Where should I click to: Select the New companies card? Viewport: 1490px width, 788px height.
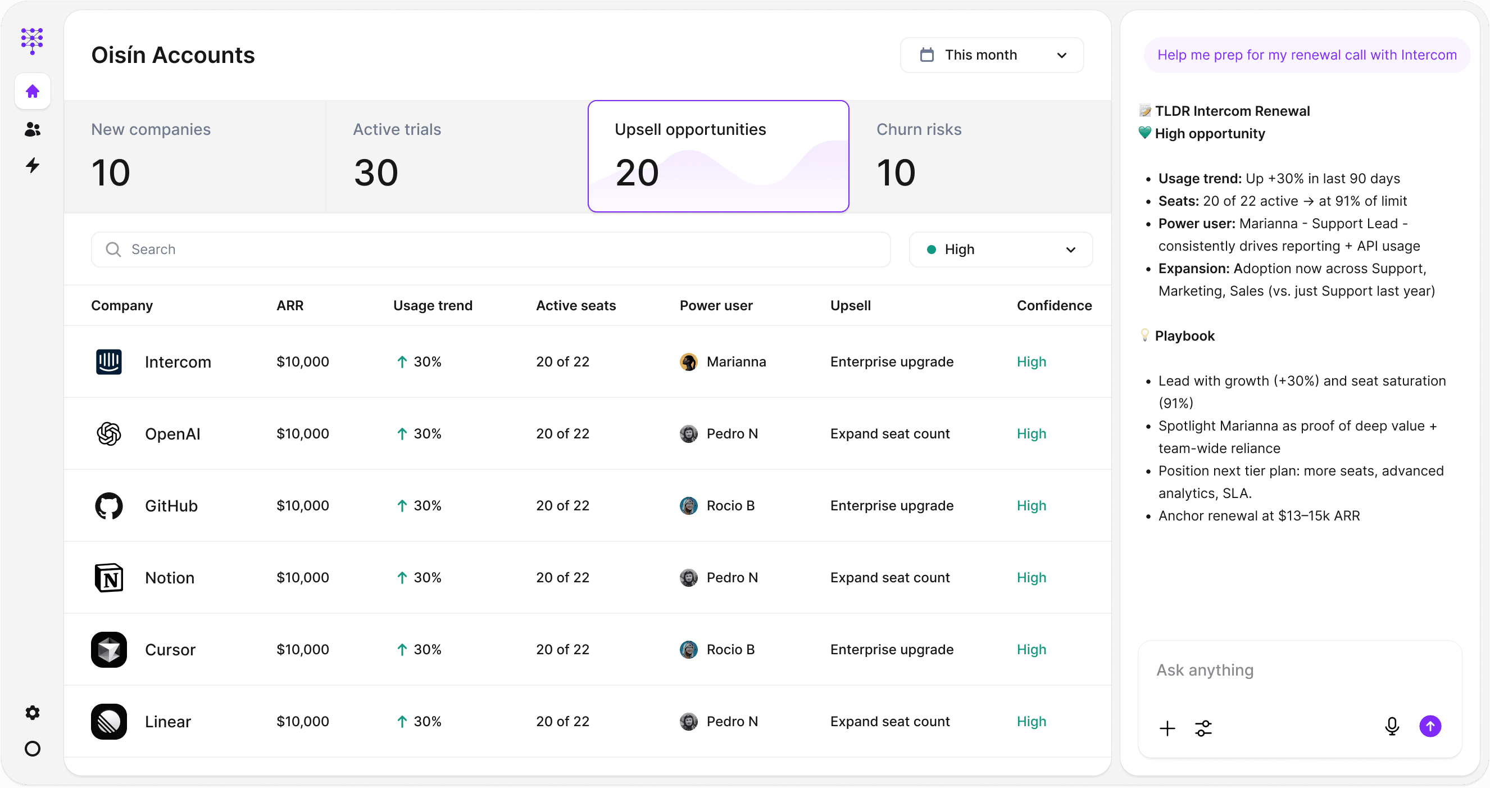click(194, 156)
